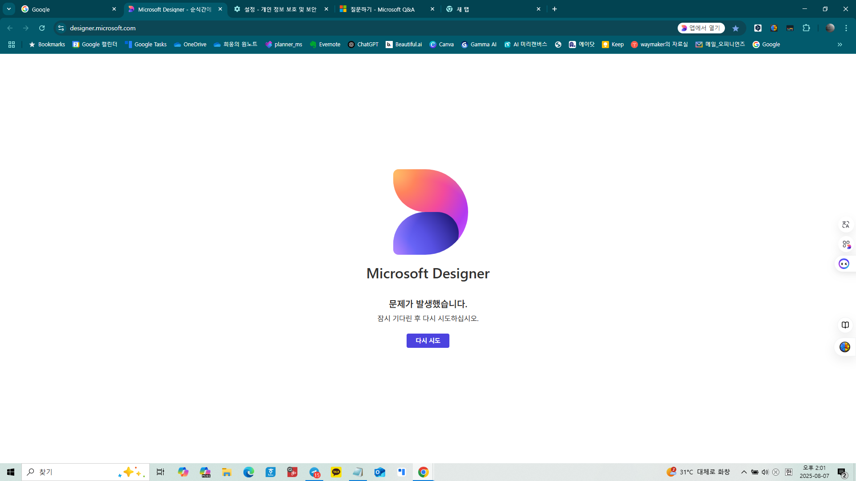The height and width of the screenshot is (481, 856).
Task: Open the Keep bookmark
Action: [613, 45]
